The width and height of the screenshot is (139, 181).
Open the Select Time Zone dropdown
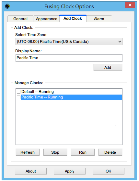click(x=69, y=42)
